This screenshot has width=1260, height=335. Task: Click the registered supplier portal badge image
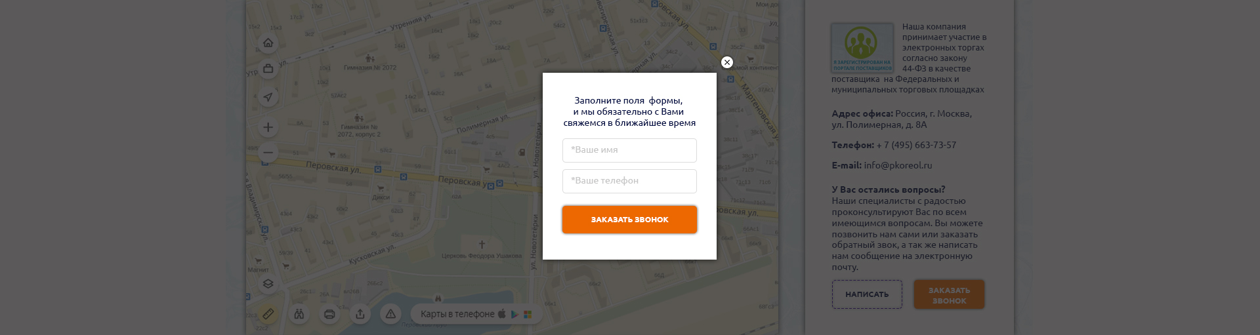coord(862,48)
